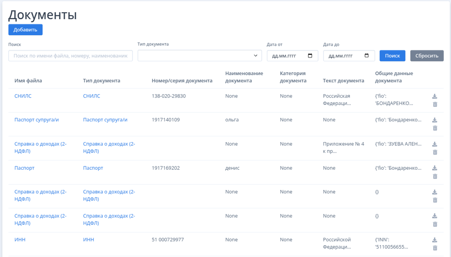Download the Паспорт супруга/и document
Screen dimensions: 451x257
coord(435,120)
